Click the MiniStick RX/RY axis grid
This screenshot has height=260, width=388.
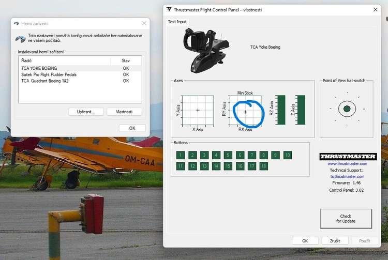coord(245,111)
